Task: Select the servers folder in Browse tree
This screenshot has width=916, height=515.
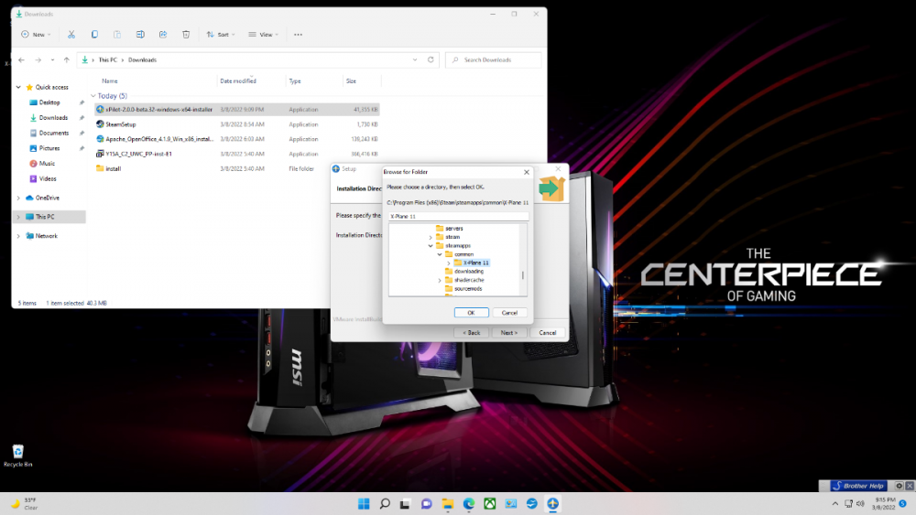Action: coord(454,229)
